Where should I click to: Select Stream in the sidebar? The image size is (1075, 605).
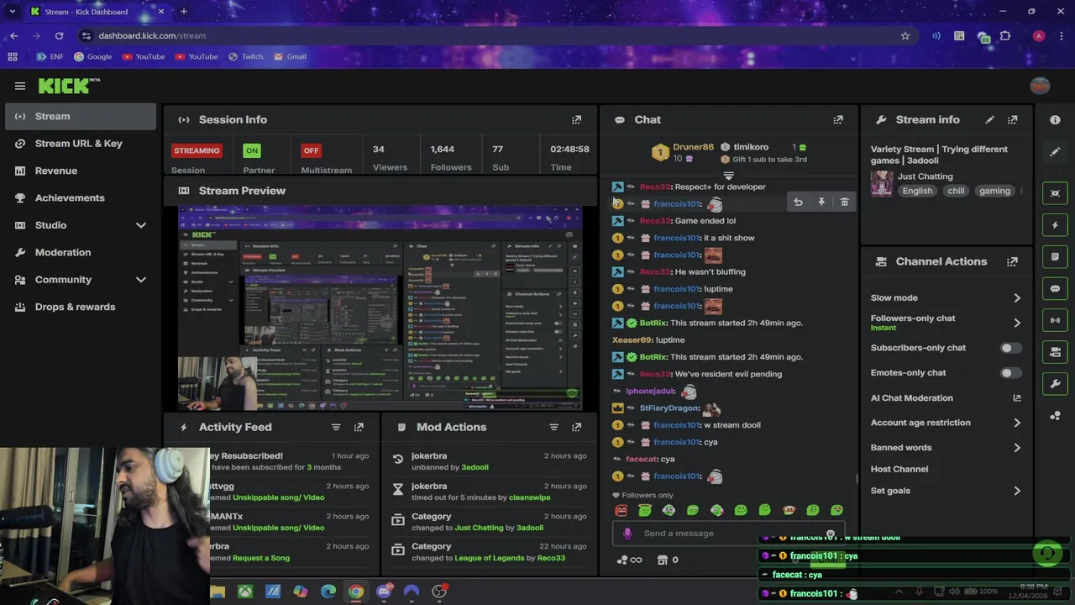click(x=81, y=116)
